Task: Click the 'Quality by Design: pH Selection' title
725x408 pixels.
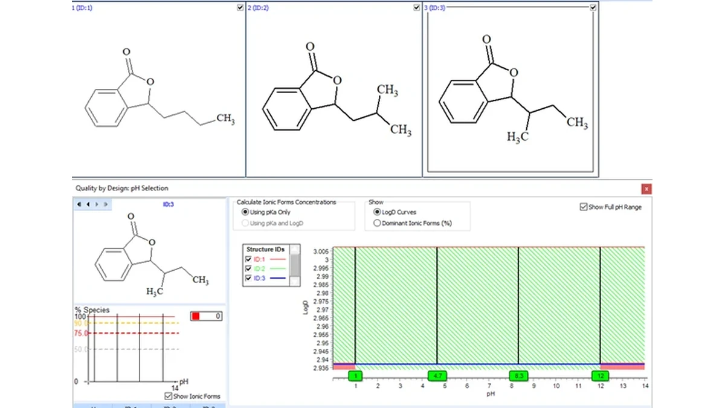Action: pyautogui.click(x=122, y=188)
